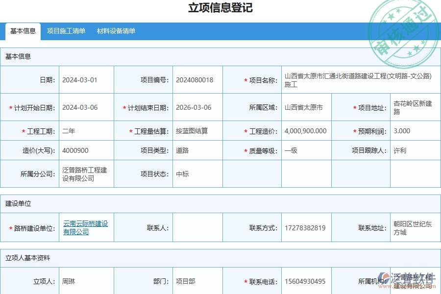The image size is (441, 294).
Task: 点击计划开始日期 2024-03-06
Action: (80, 107)
